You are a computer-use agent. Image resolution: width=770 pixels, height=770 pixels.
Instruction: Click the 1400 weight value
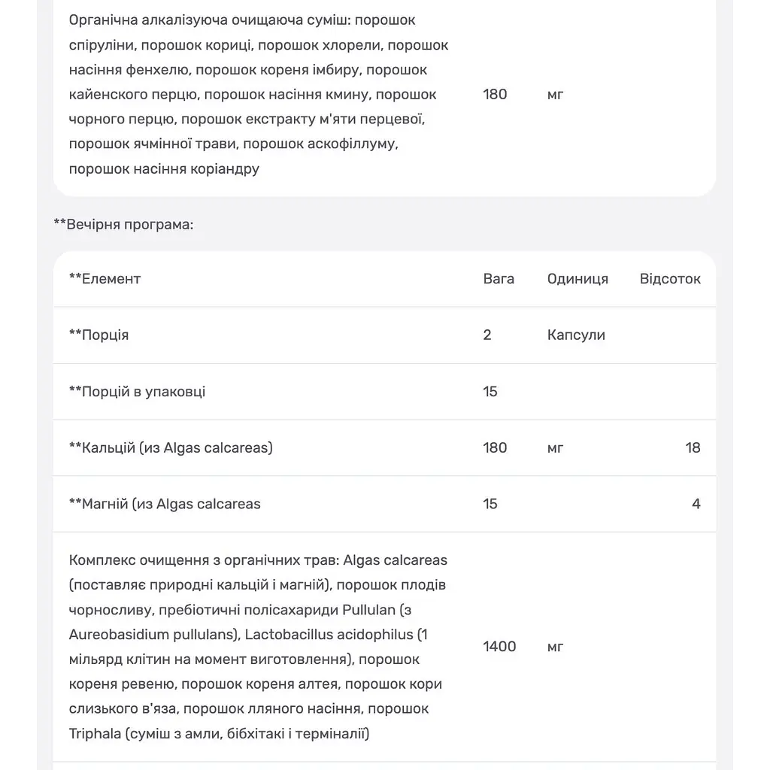pos(499,647)
